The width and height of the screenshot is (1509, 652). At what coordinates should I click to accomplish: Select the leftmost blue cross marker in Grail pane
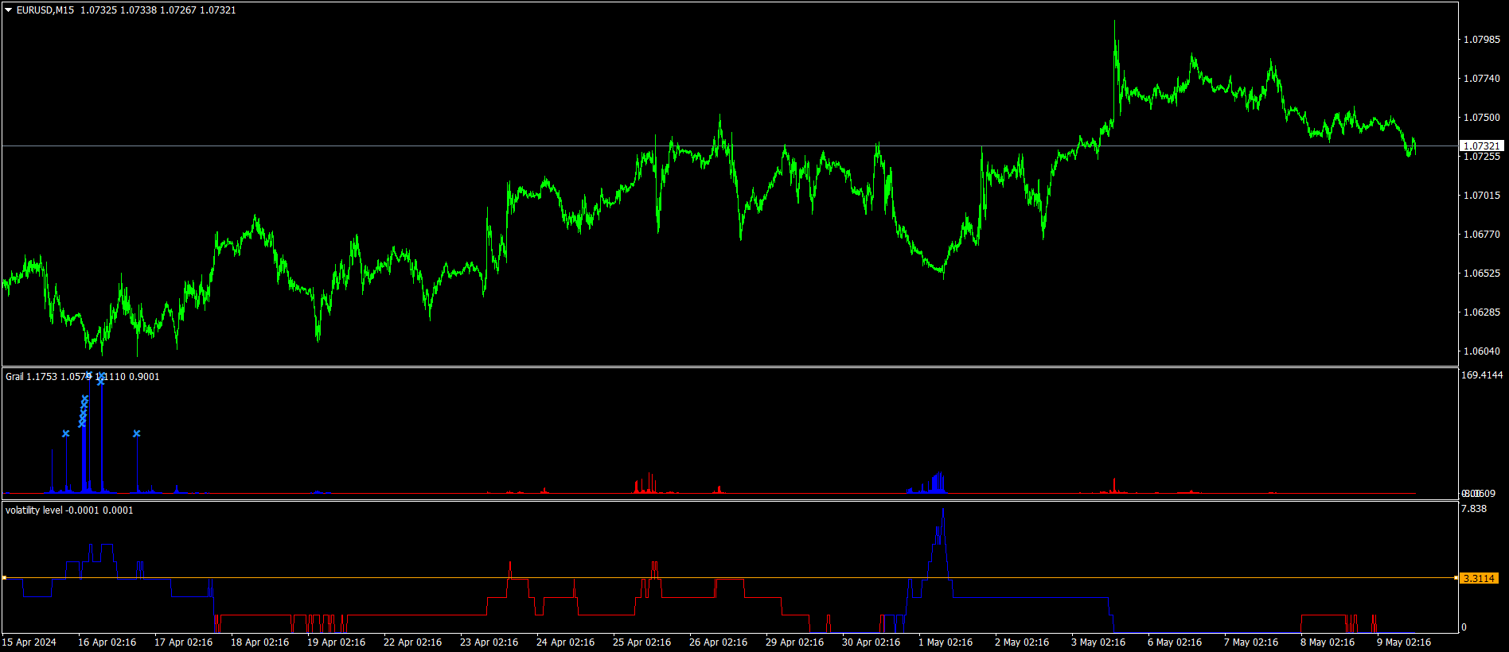click(x=66, y=433)
